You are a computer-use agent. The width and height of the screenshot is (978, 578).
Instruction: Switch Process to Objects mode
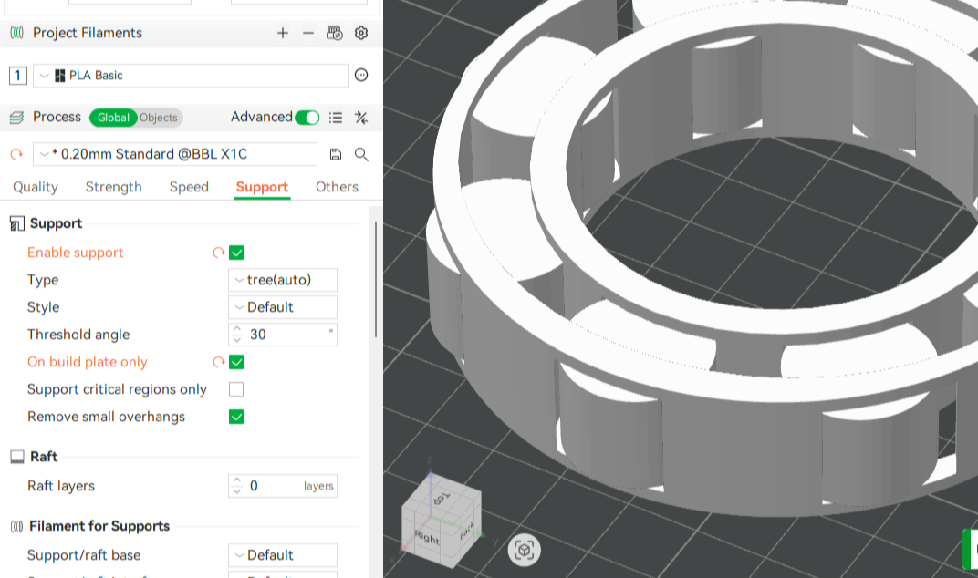[x=159, y=118]
